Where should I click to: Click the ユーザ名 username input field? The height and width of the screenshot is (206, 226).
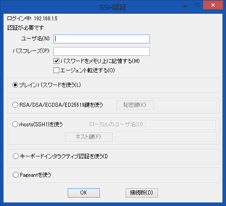tap(102, 39)
